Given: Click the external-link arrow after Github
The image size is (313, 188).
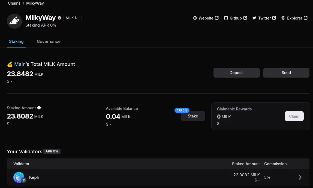Looking at the screenshot, I should (x=245, y=18).
